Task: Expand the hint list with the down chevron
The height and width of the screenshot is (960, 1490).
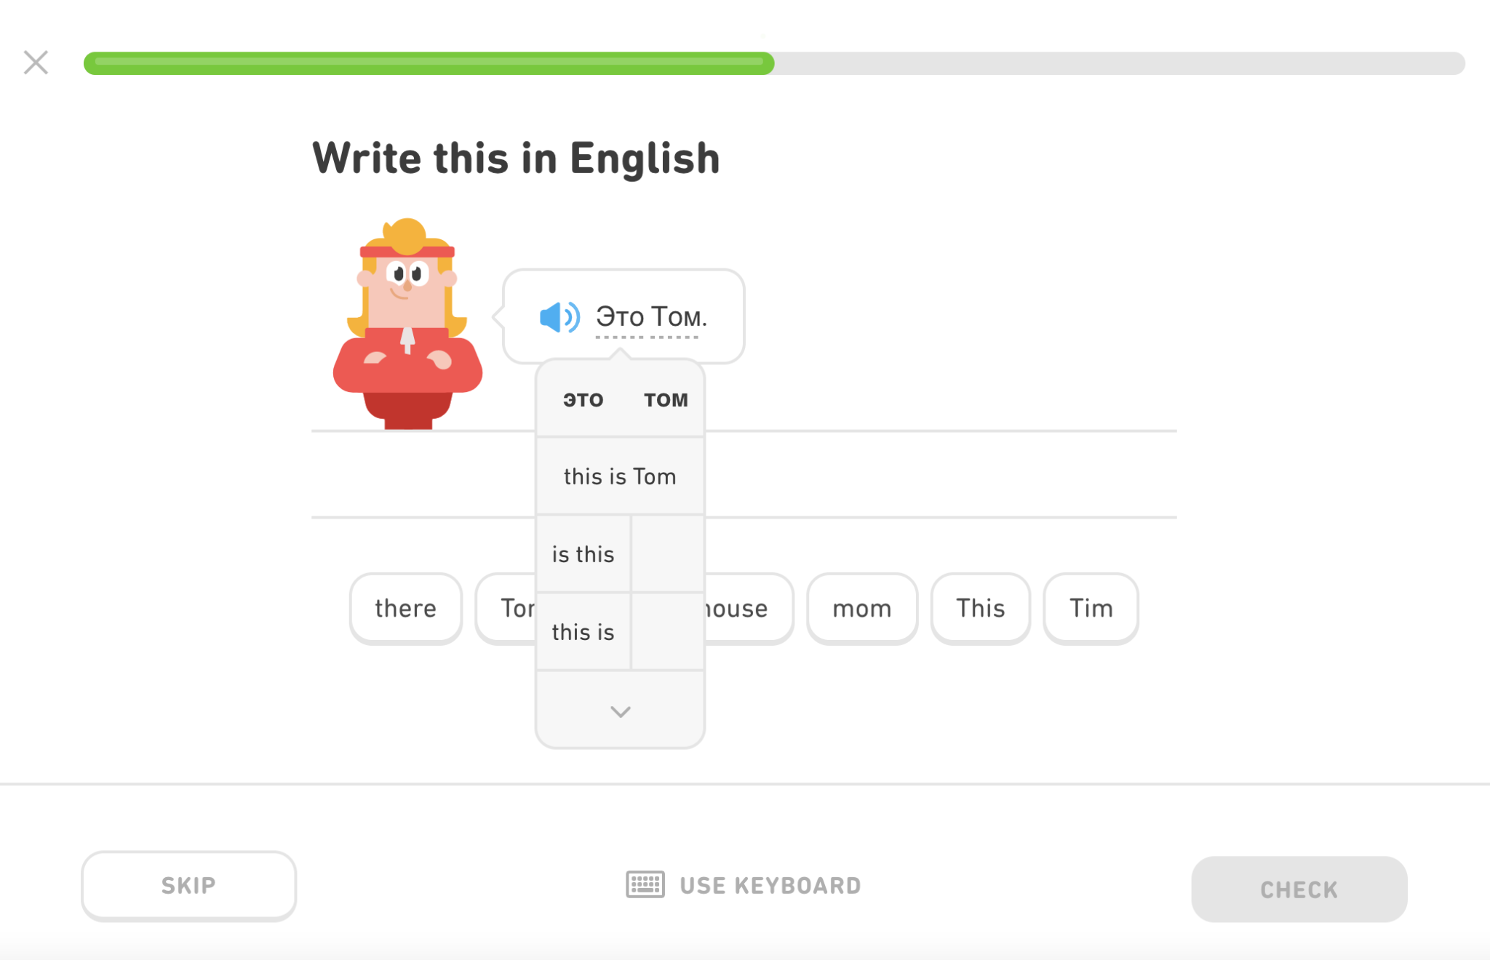Action: (620, 711)
